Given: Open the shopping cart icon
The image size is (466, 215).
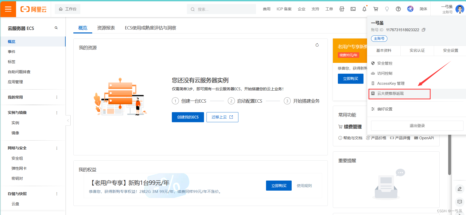Looking at the screenshot, I should 376,9.
